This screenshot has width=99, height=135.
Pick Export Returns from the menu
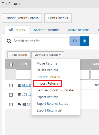pyautogui.click(x=47, y=97)
